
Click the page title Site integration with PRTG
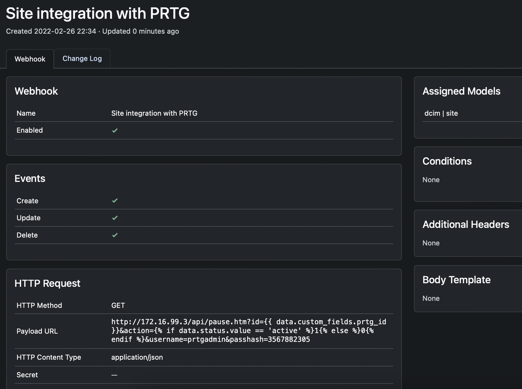pos(98,13)
